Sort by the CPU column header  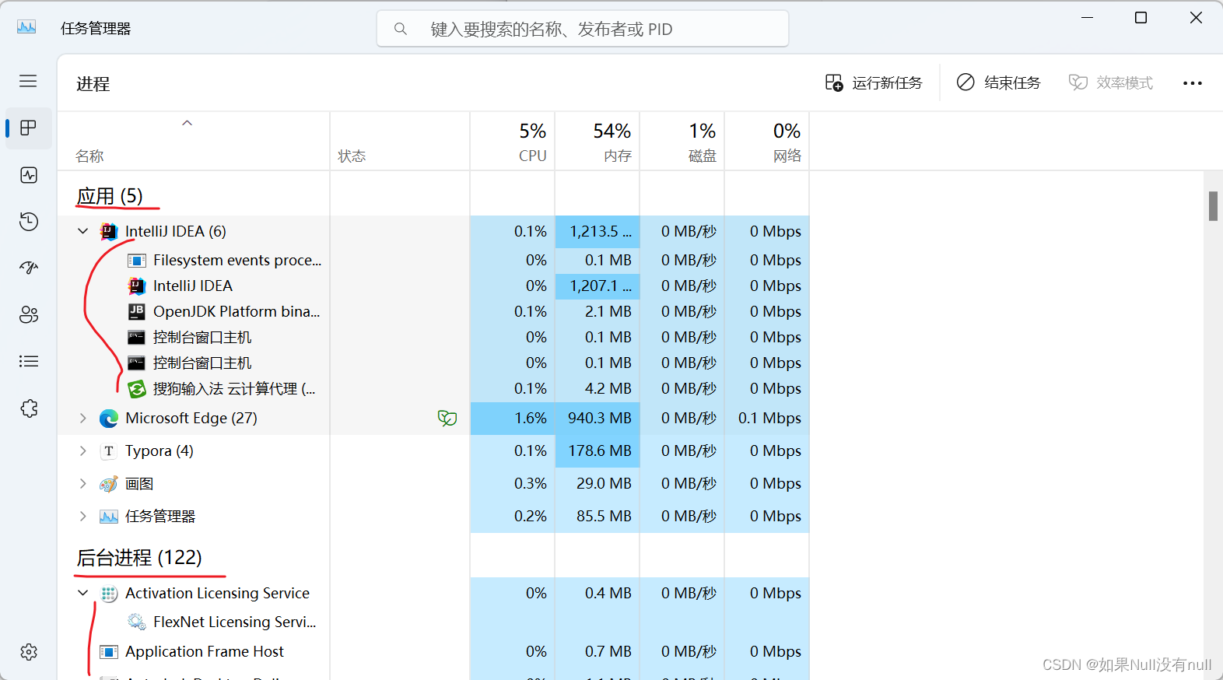(x=513, y=142)
